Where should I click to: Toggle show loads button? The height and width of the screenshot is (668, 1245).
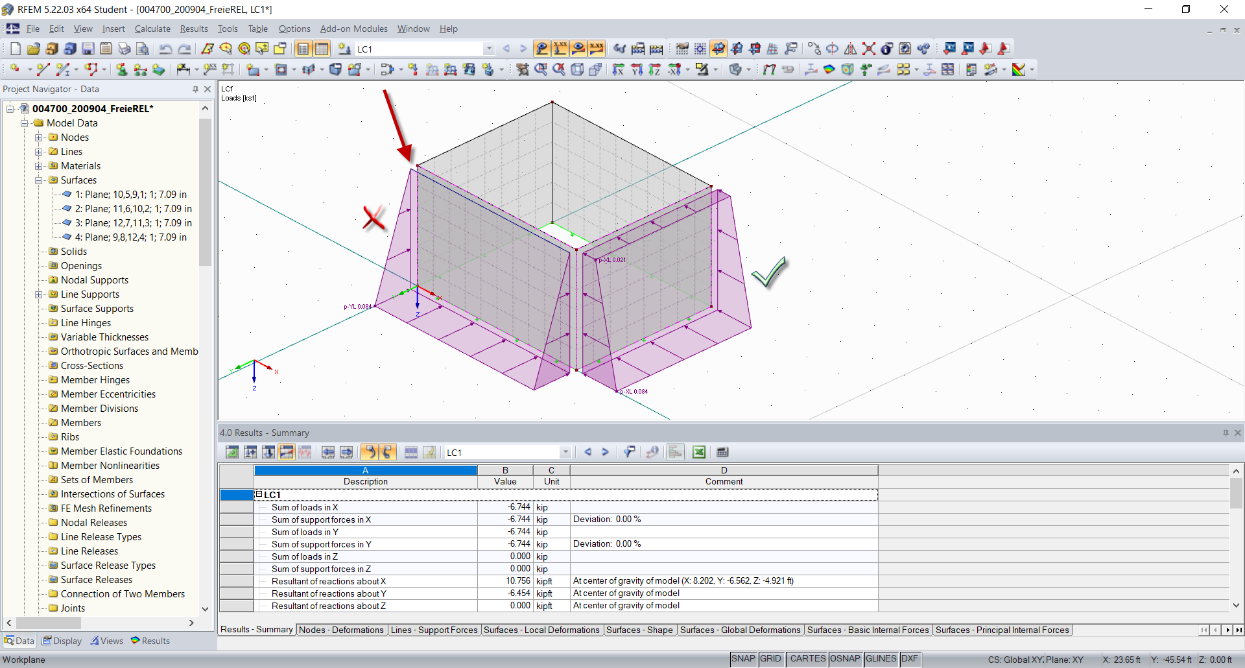542,49
